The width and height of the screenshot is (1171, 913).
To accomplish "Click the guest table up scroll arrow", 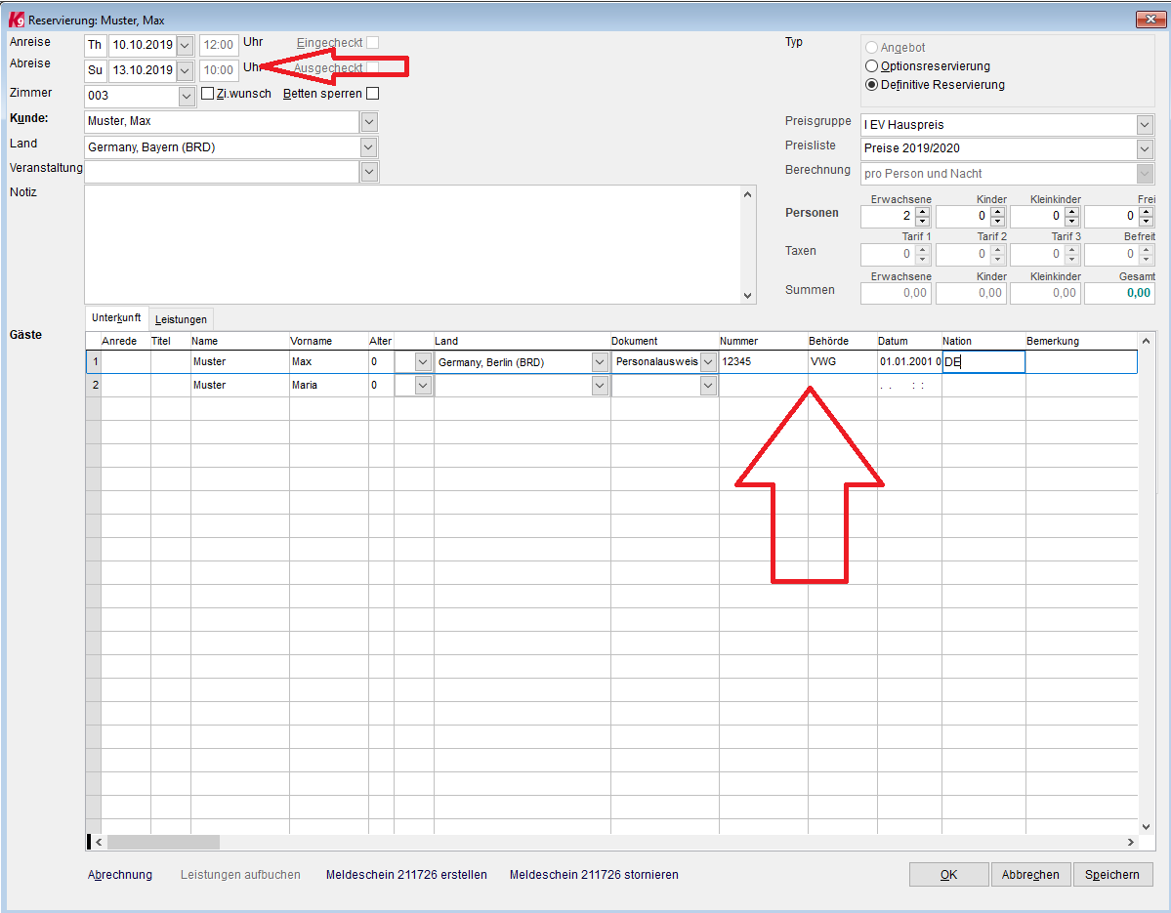I will coord(1147,341).
